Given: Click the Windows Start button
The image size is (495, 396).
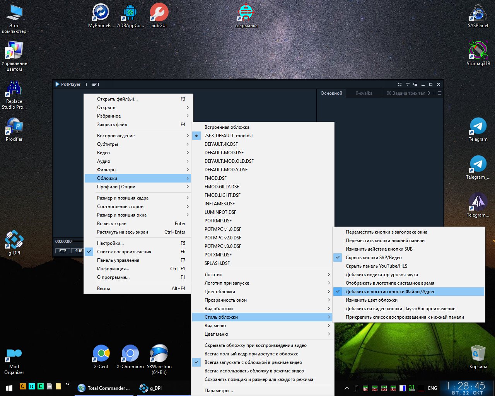Looking at the screenshot, I should (9, 388).
